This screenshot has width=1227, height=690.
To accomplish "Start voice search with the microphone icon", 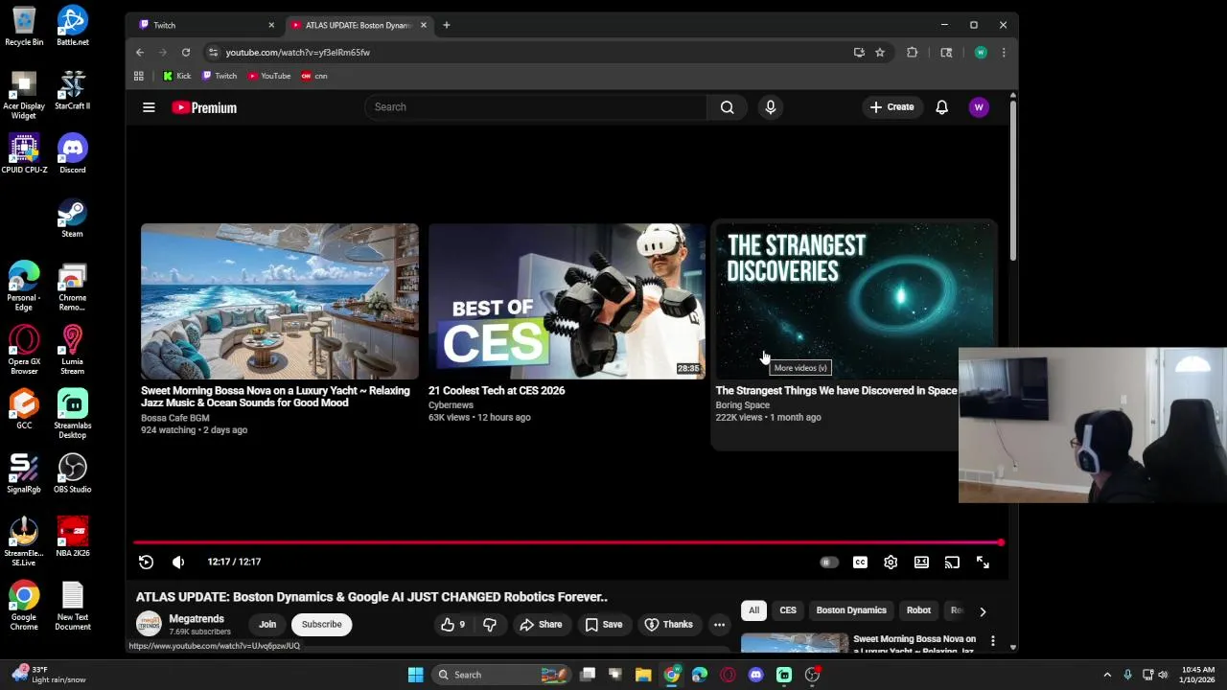I will (x=770, y=107).
